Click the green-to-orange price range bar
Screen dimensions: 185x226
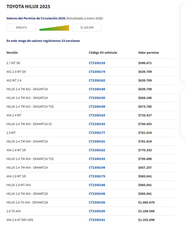click(x=54, y=28)
